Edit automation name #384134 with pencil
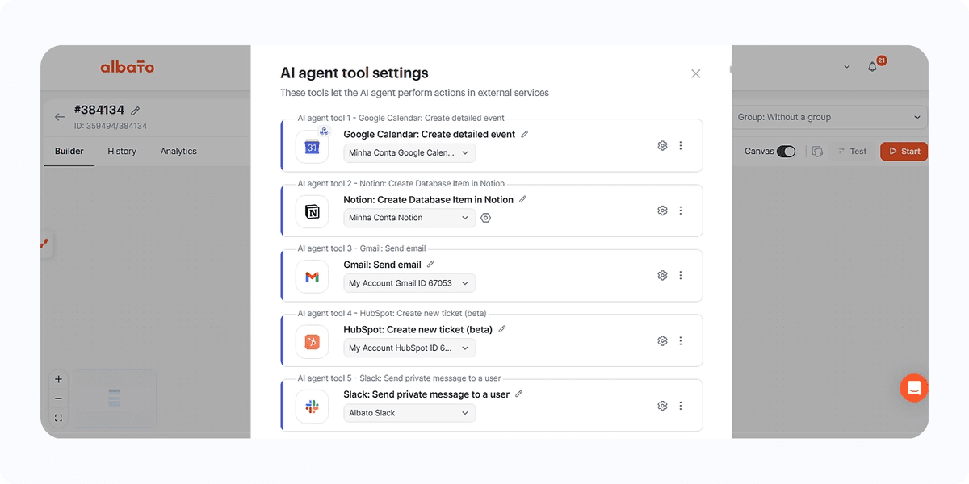The height and width of the screenshot is (484, 969). [x=136, y=111]
